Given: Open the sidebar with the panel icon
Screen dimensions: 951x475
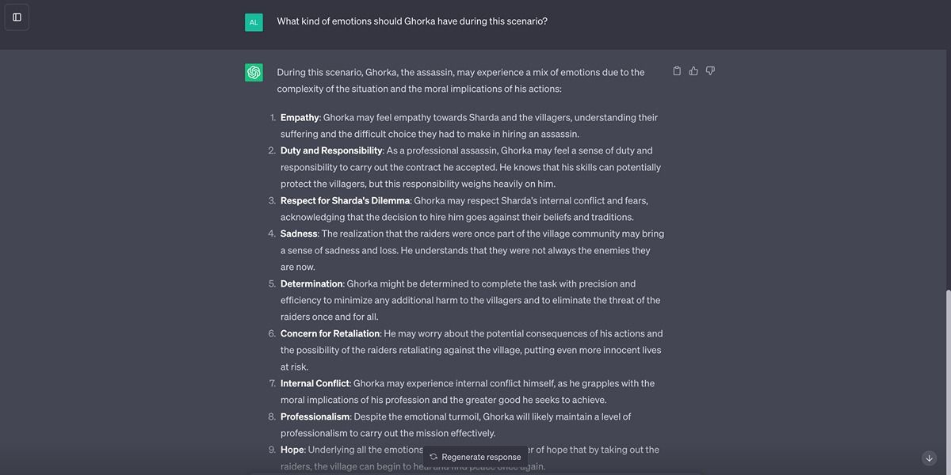Looking at the screenshot, I should click(17, 17).
